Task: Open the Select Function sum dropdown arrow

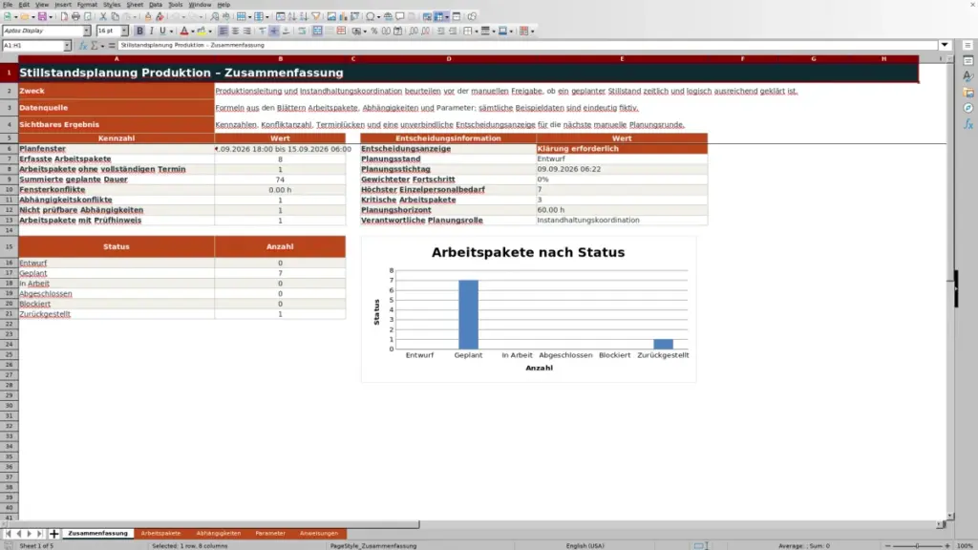Action: coord(102,46)
